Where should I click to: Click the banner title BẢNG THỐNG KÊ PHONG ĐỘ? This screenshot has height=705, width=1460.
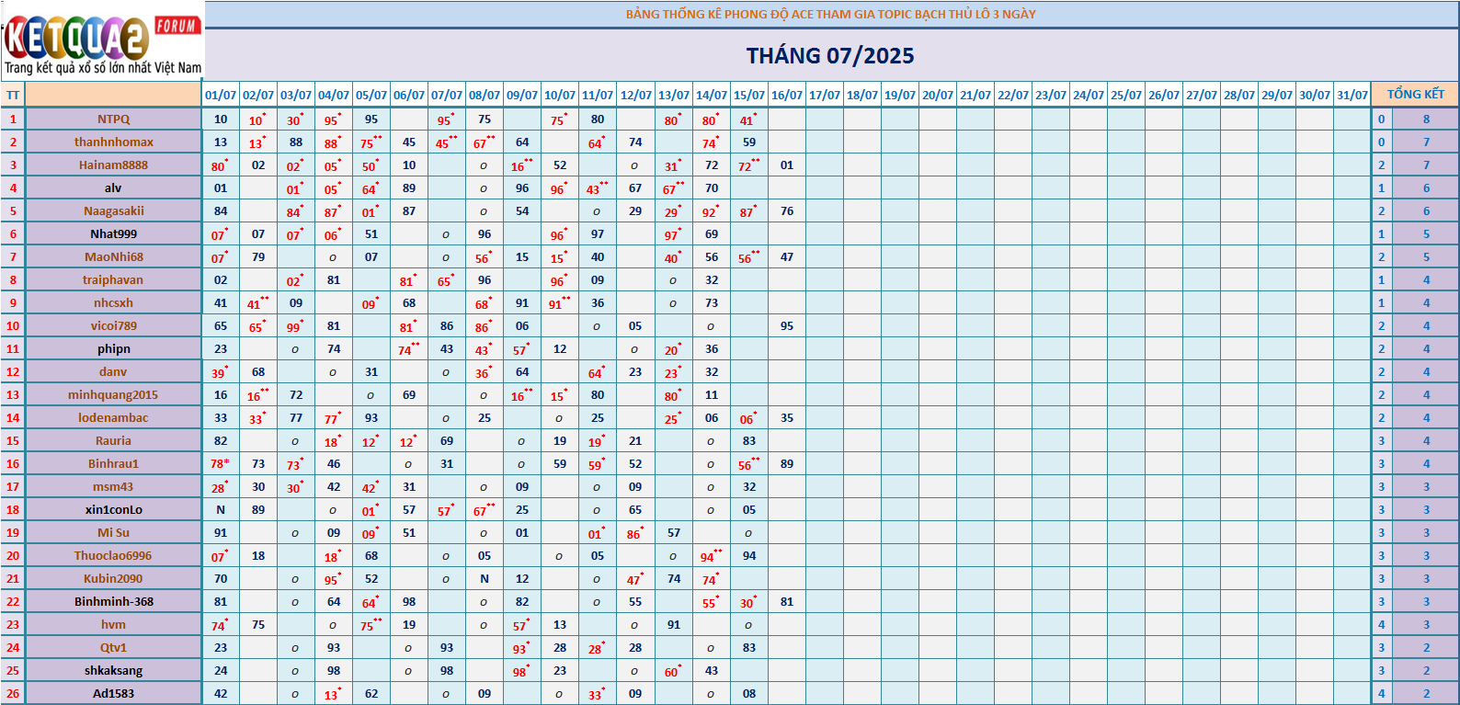point(831,14)
